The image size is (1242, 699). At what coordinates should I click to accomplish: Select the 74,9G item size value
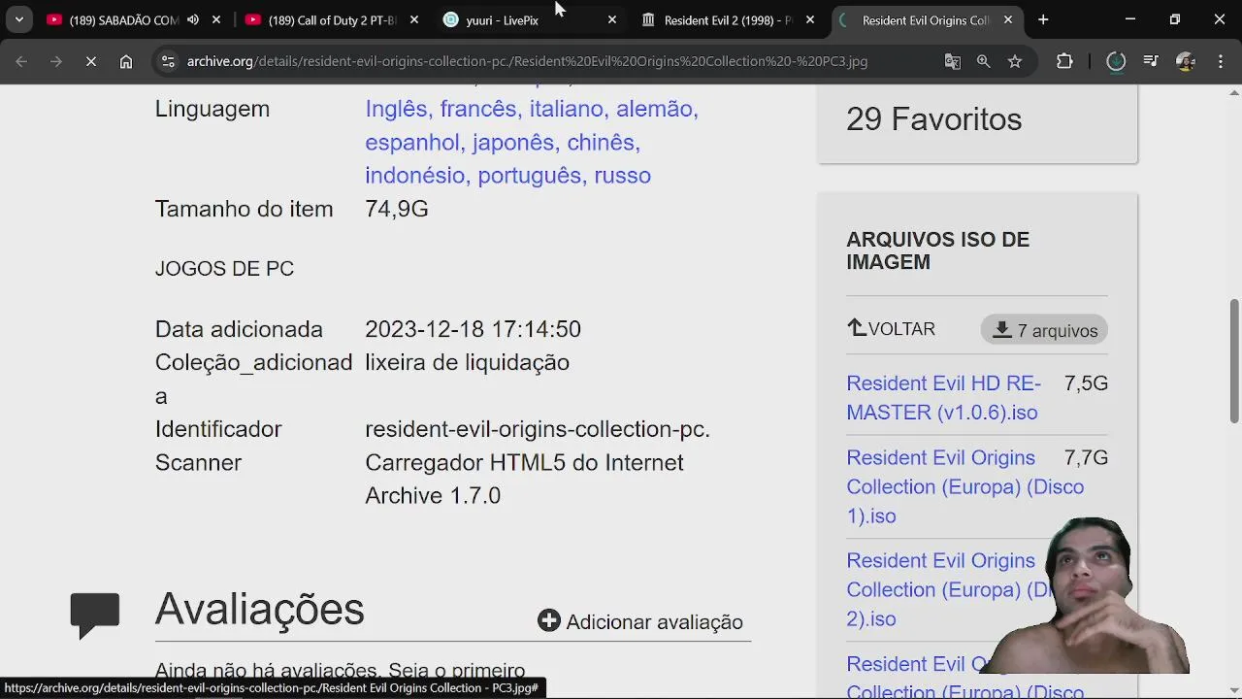pyautogui.click(x=397, y=209)
